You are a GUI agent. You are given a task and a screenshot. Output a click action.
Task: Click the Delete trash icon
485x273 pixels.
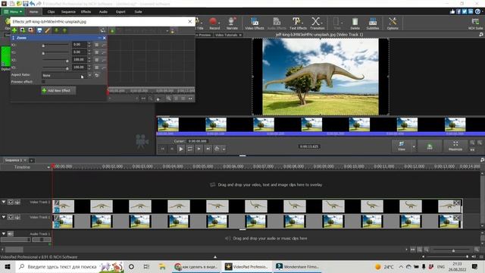(x=355, y=24)
